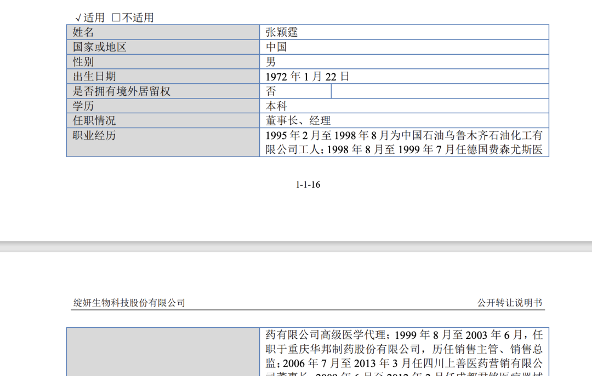Select the 姓名 label cell
Viewport: 592px width, 376px height.
[163, 32]
